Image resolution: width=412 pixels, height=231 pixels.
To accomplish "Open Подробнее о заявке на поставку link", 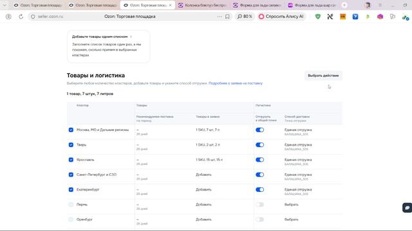I will [236, 83].
